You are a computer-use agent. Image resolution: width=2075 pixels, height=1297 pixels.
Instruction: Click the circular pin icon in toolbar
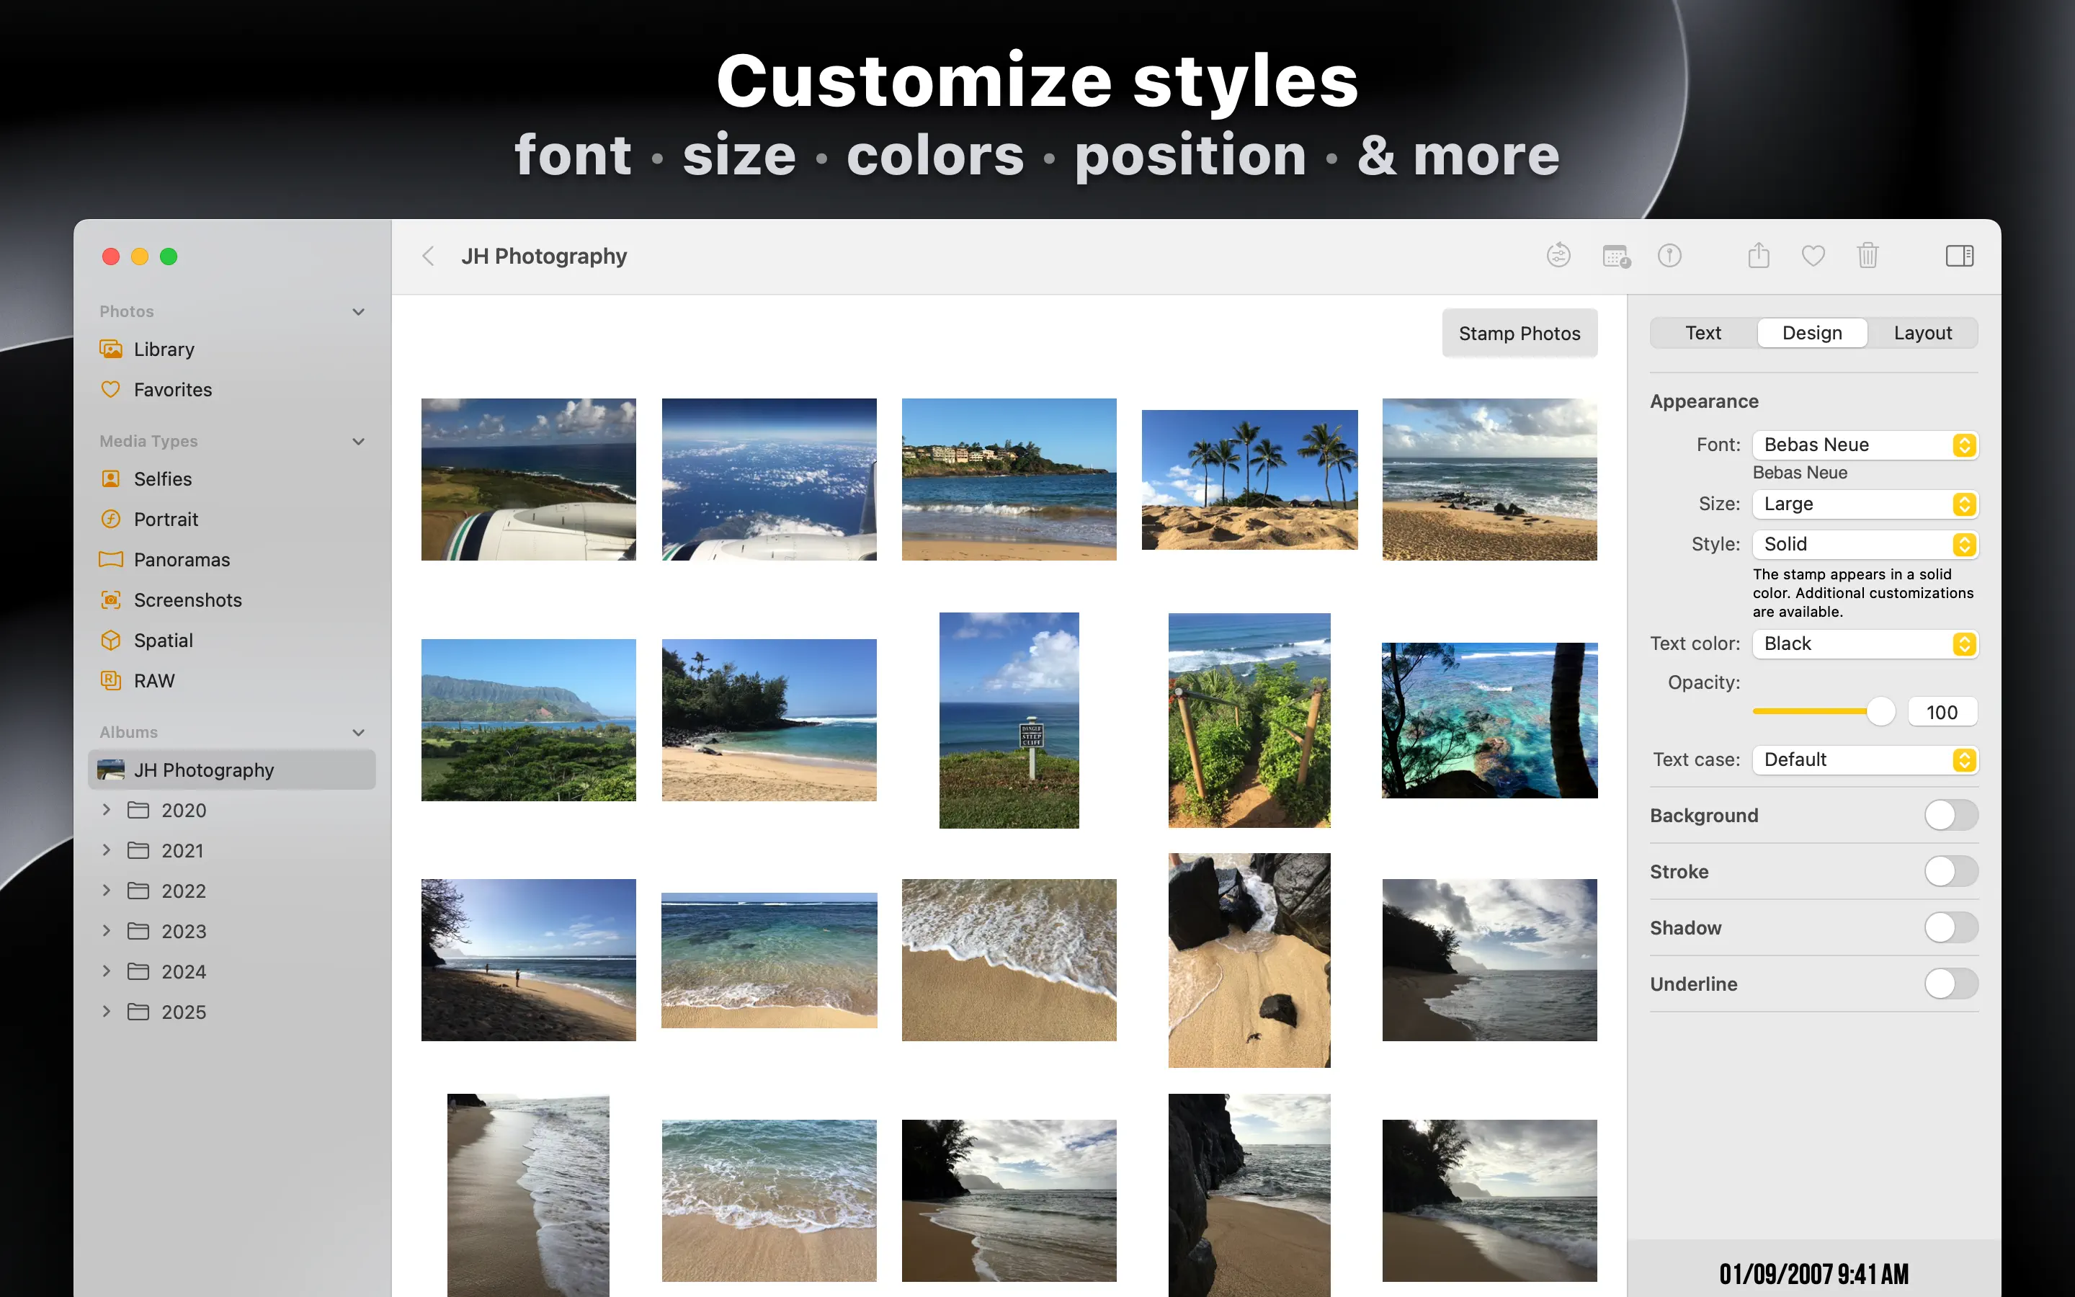(x=1669, y=256)
